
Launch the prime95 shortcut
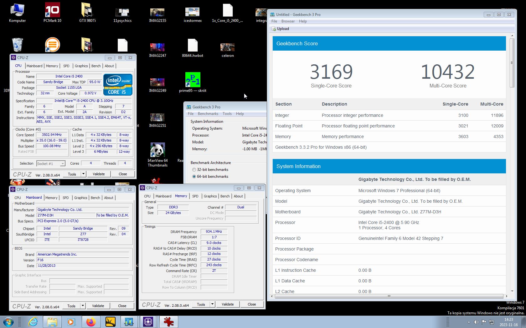pos(193,82)
